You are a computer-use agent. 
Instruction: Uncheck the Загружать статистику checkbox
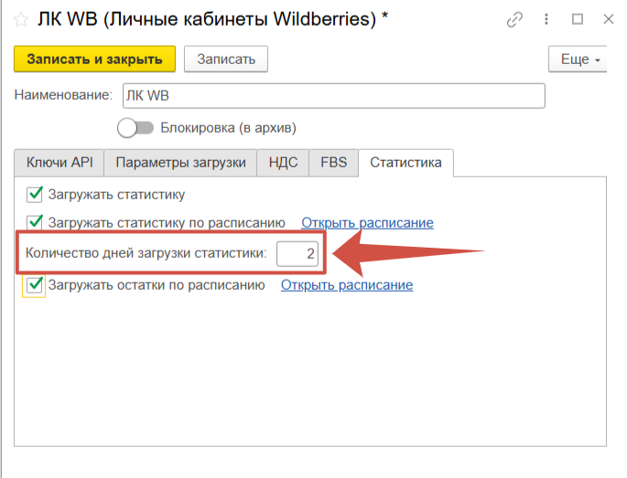coord(36,194)
